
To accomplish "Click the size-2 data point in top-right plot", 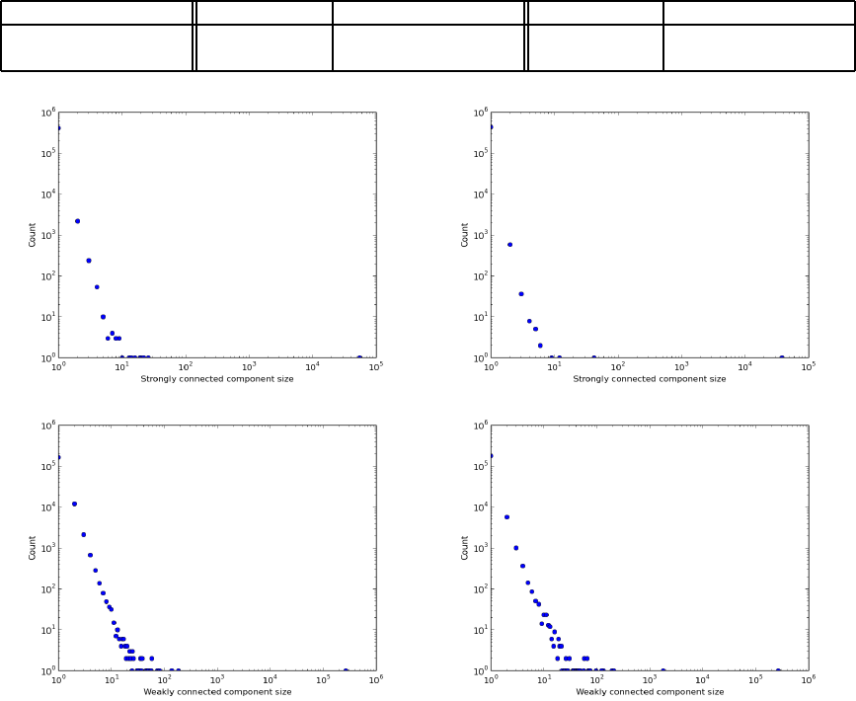I will point(509,245).
